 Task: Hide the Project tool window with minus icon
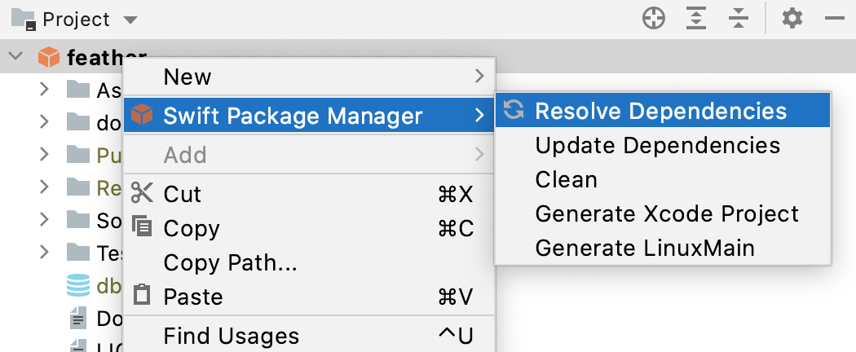coord(833,19)
